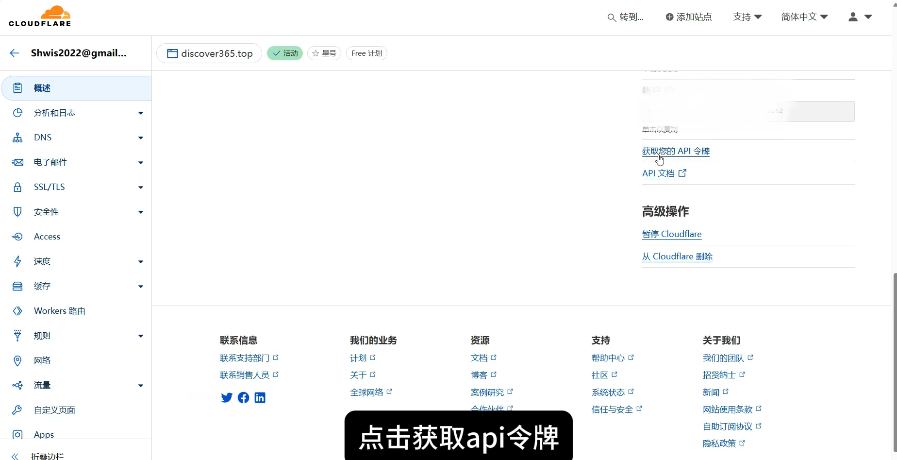The height and width of the screenshot is (460, 897).
Task: Open the user account profile icon
Action: coord(853,17)
